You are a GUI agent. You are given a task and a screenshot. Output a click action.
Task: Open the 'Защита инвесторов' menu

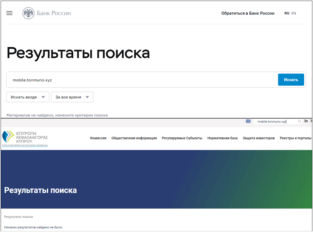click(259, 138)
